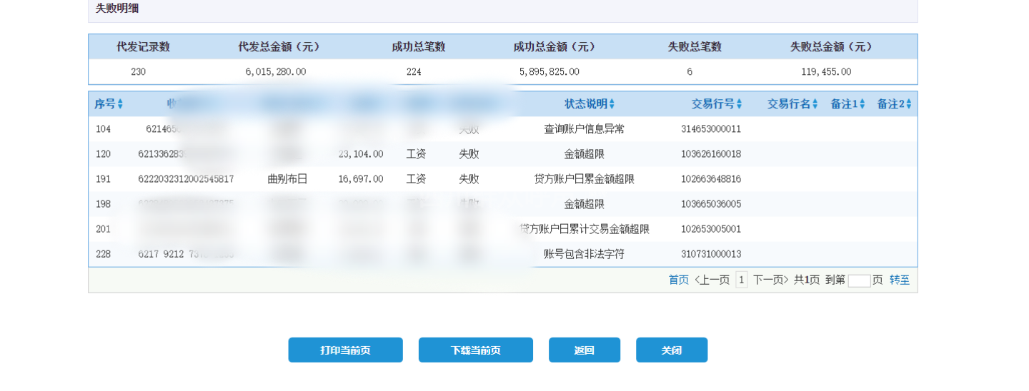This screenshot has width=1029, height=391.
Task: Select page number 1 in pagination
Action: click(741, 280)
